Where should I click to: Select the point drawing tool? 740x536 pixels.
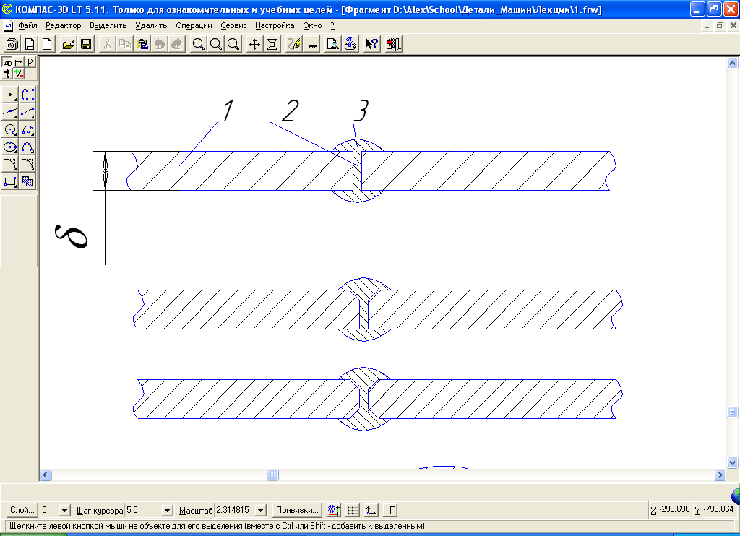tap(10, 95)
